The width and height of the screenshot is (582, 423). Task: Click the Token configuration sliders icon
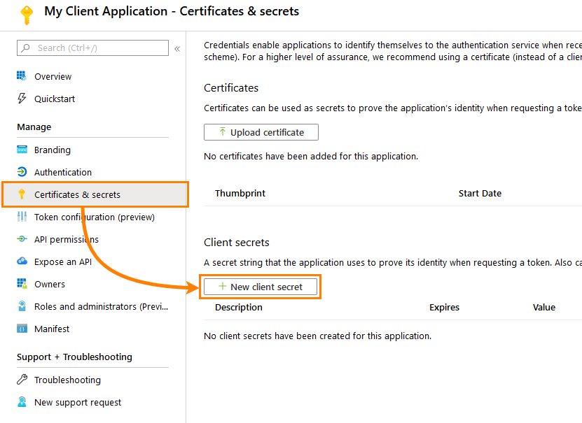coord(20,217)
